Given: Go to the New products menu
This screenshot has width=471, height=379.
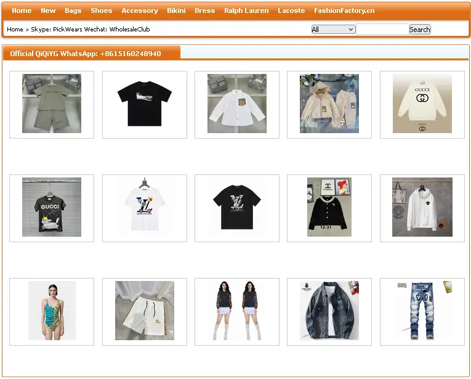Looking at the screenshot, I should point(48,10).
